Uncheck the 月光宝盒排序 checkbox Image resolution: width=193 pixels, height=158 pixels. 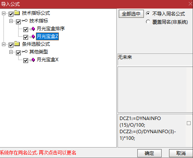26,29
